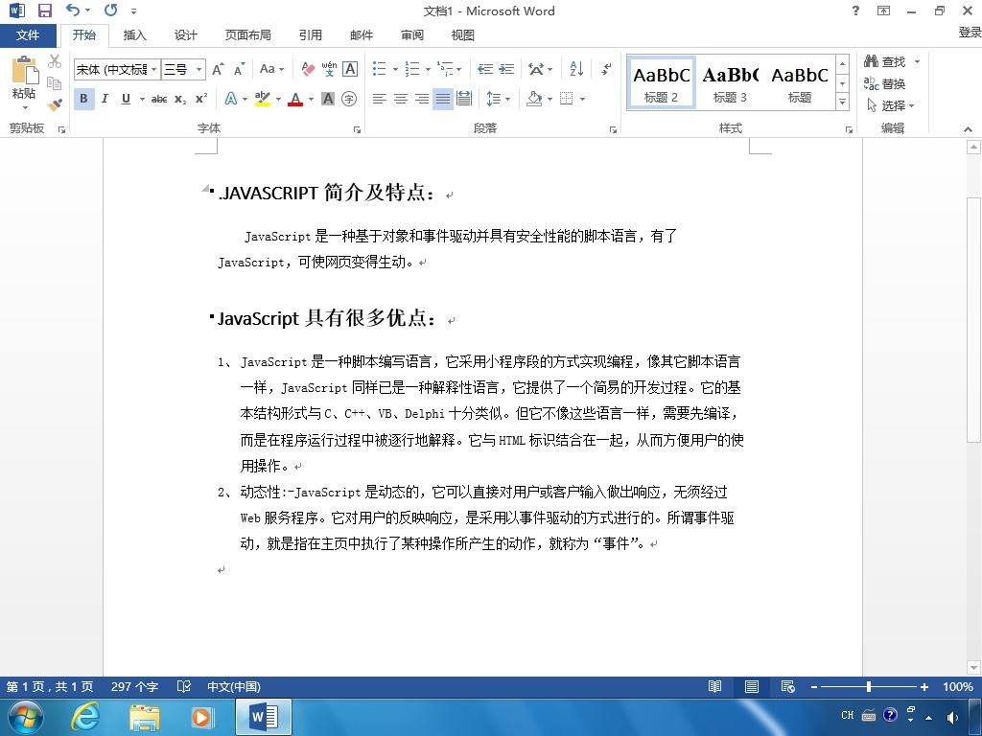Select the Format Painter brush
The image size is (982, 736).
pos(55,104)
